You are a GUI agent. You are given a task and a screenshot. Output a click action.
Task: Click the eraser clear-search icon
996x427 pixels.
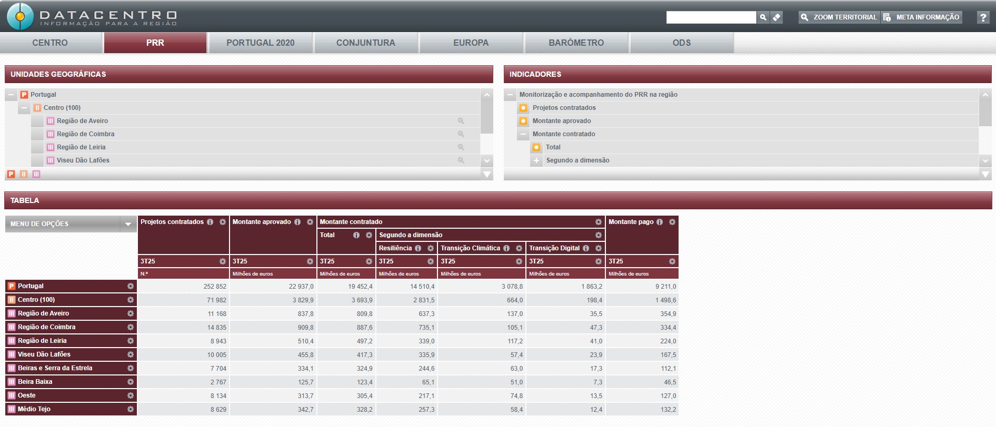(776, 17)
